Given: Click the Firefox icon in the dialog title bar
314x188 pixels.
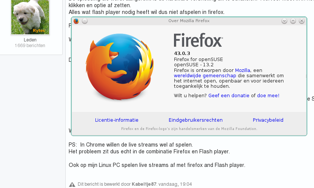Looking at the screenshot, I should pos(76,21).
